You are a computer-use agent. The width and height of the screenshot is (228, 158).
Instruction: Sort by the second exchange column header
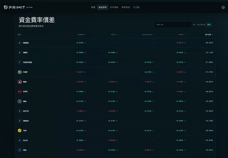(x=114, y=35)
